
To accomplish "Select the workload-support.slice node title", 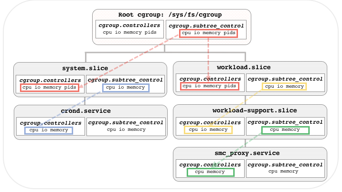I will [250, 110].
